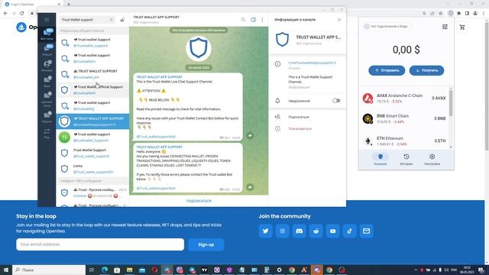Toggle the Telegram right info column icon
This screenshot has width=489, height=275.
tap(253, 20)
